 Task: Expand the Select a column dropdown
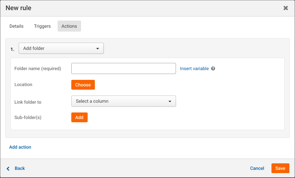point(123,101)
